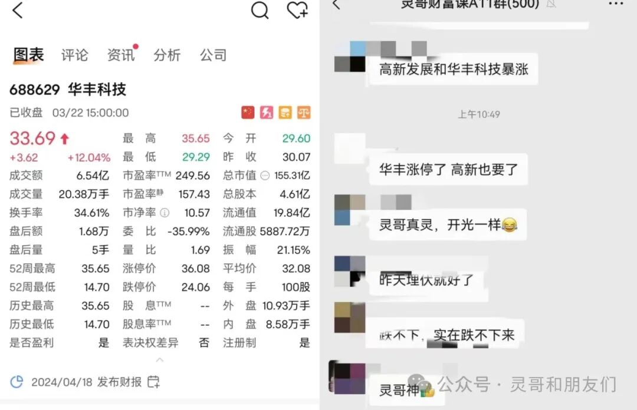Switch to the 图表 tab
Screen dimensions: 637x410
coord(28,55)
